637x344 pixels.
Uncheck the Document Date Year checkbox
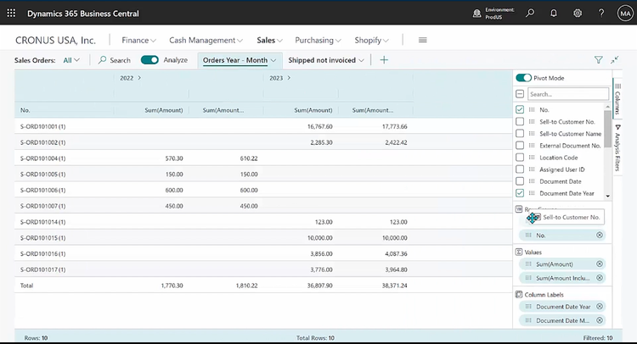tap(520, 193)
